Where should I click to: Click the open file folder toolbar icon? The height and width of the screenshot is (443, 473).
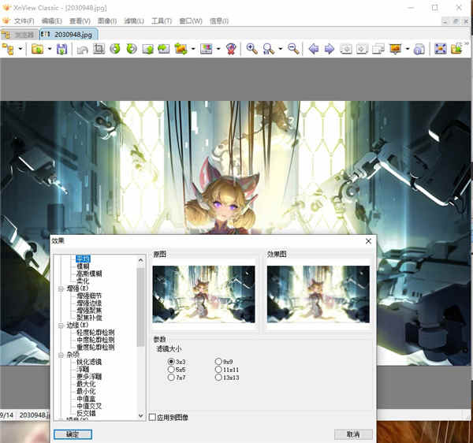37,49
